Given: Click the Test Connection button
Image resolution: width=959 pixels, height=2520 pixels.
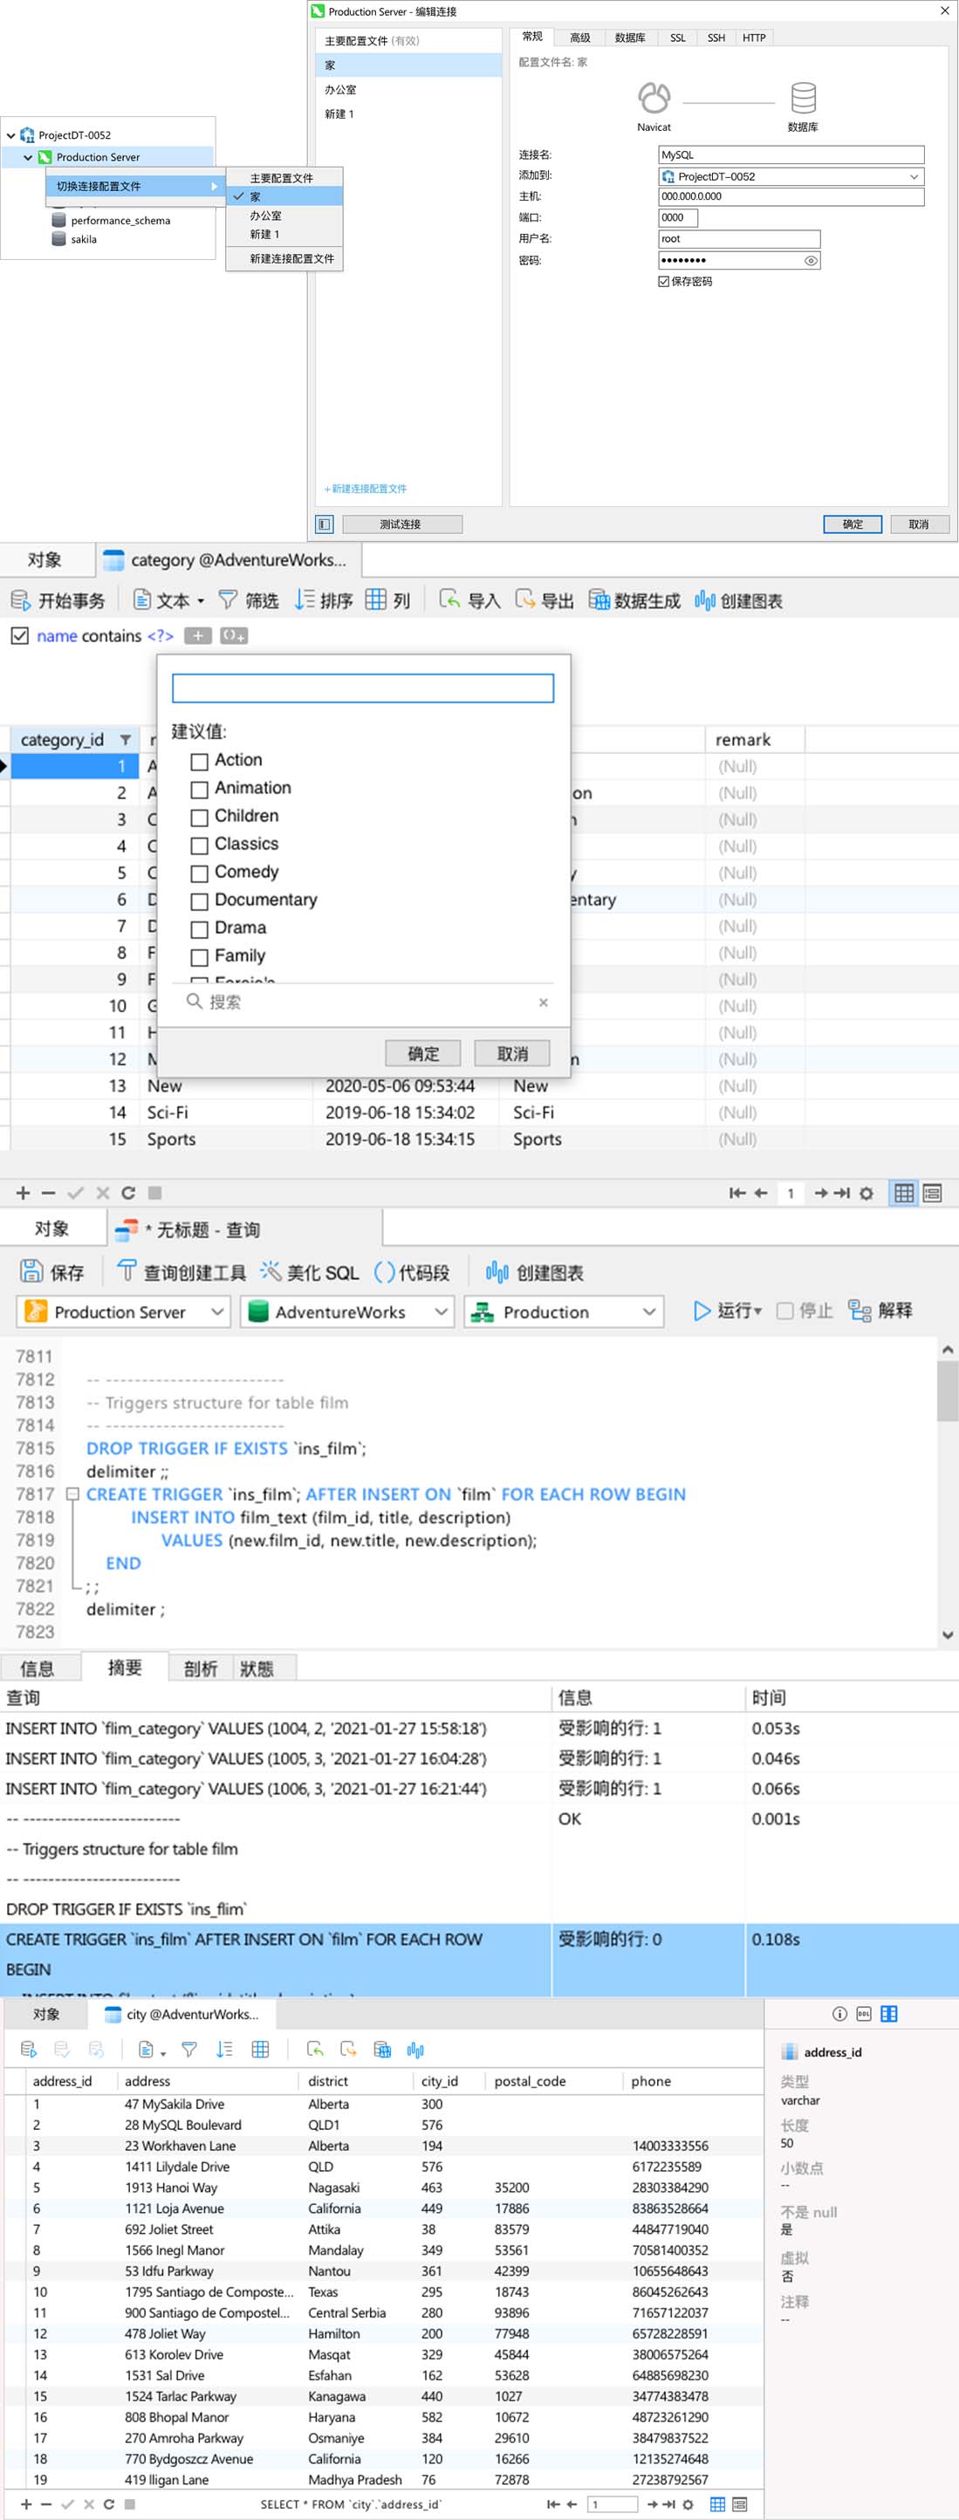Looking at the screenshot, I should click(401, 524).
